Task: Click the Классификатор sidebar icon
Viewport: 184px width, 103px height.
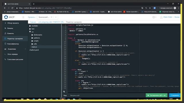Action: (x=5, y=44)
